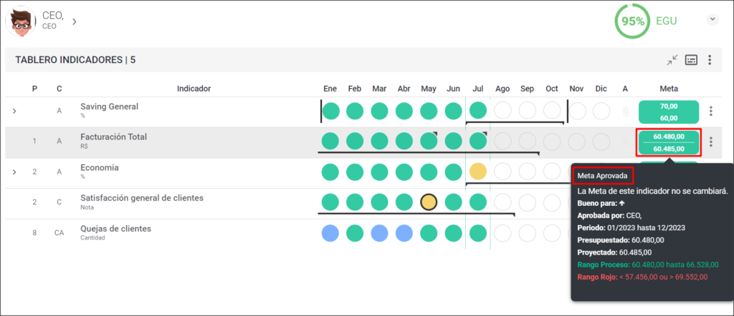
Task: Open the card view icon in board header
Action: point(692,60)
